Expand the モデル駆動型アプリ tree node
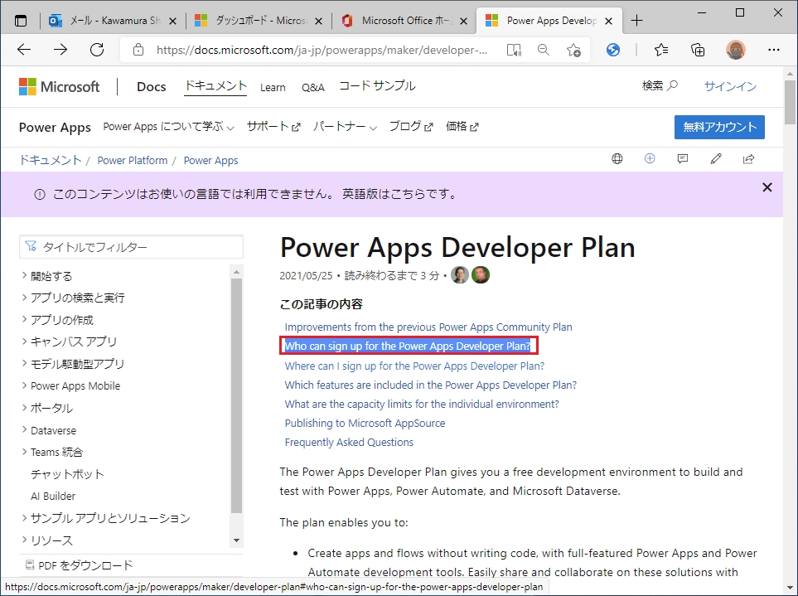Screen dimensions: 798x596 point(24,363)
